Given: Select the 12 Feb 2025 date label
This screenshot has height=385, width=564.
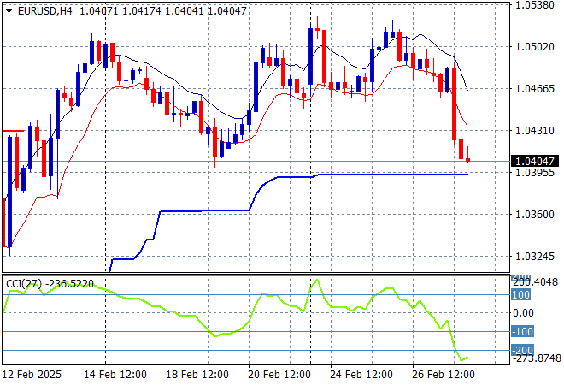Looking at the screenshot, I should click(x=32, y=375).
